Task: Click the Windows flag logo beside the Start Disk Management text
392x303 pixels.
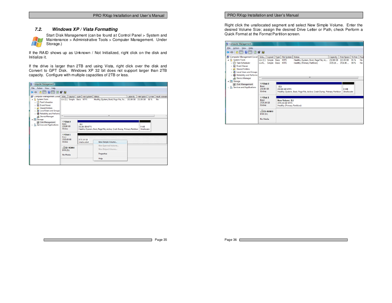Action: 37,42
